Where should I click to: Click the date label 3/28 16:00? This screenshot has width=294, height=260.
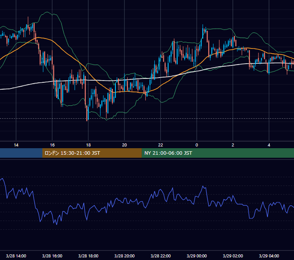(x=52, y=256)
